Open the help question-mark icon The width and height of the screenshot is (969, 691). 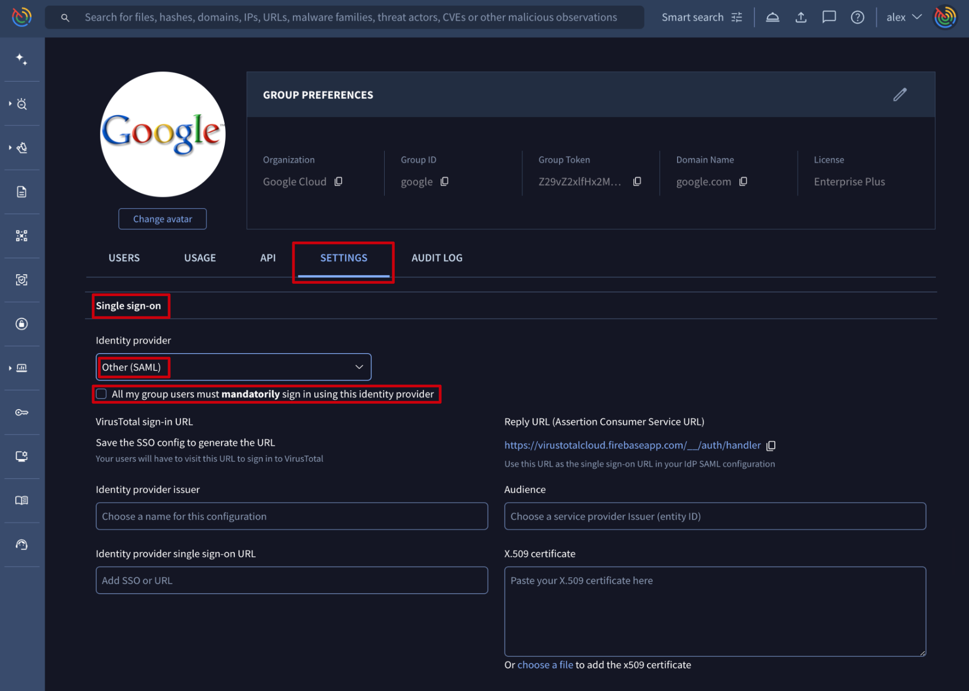[857, 17]
